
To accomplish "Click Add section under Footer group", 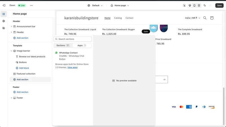I will [21, 92].
